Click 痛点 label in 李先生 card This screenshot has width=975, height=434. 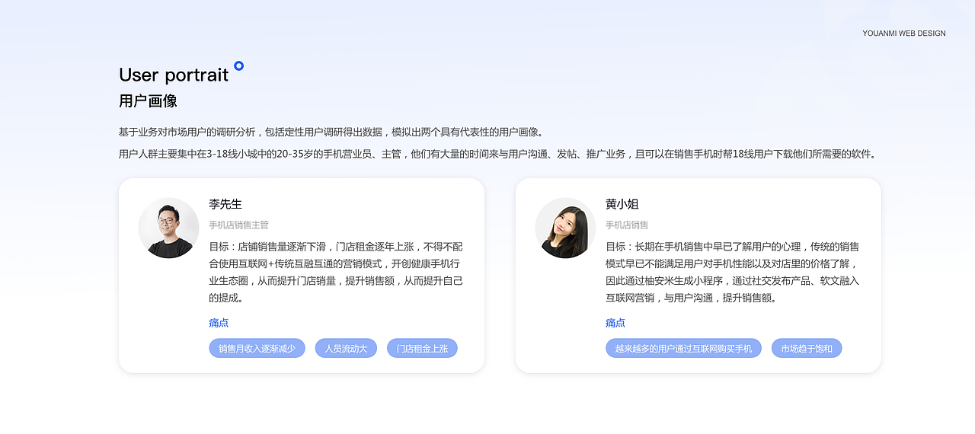click(219, 323)
